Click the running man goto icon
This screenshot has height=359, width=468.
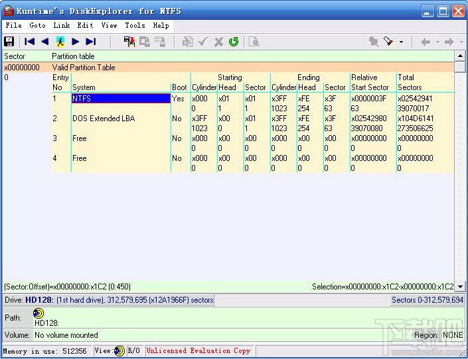[60, 42]
